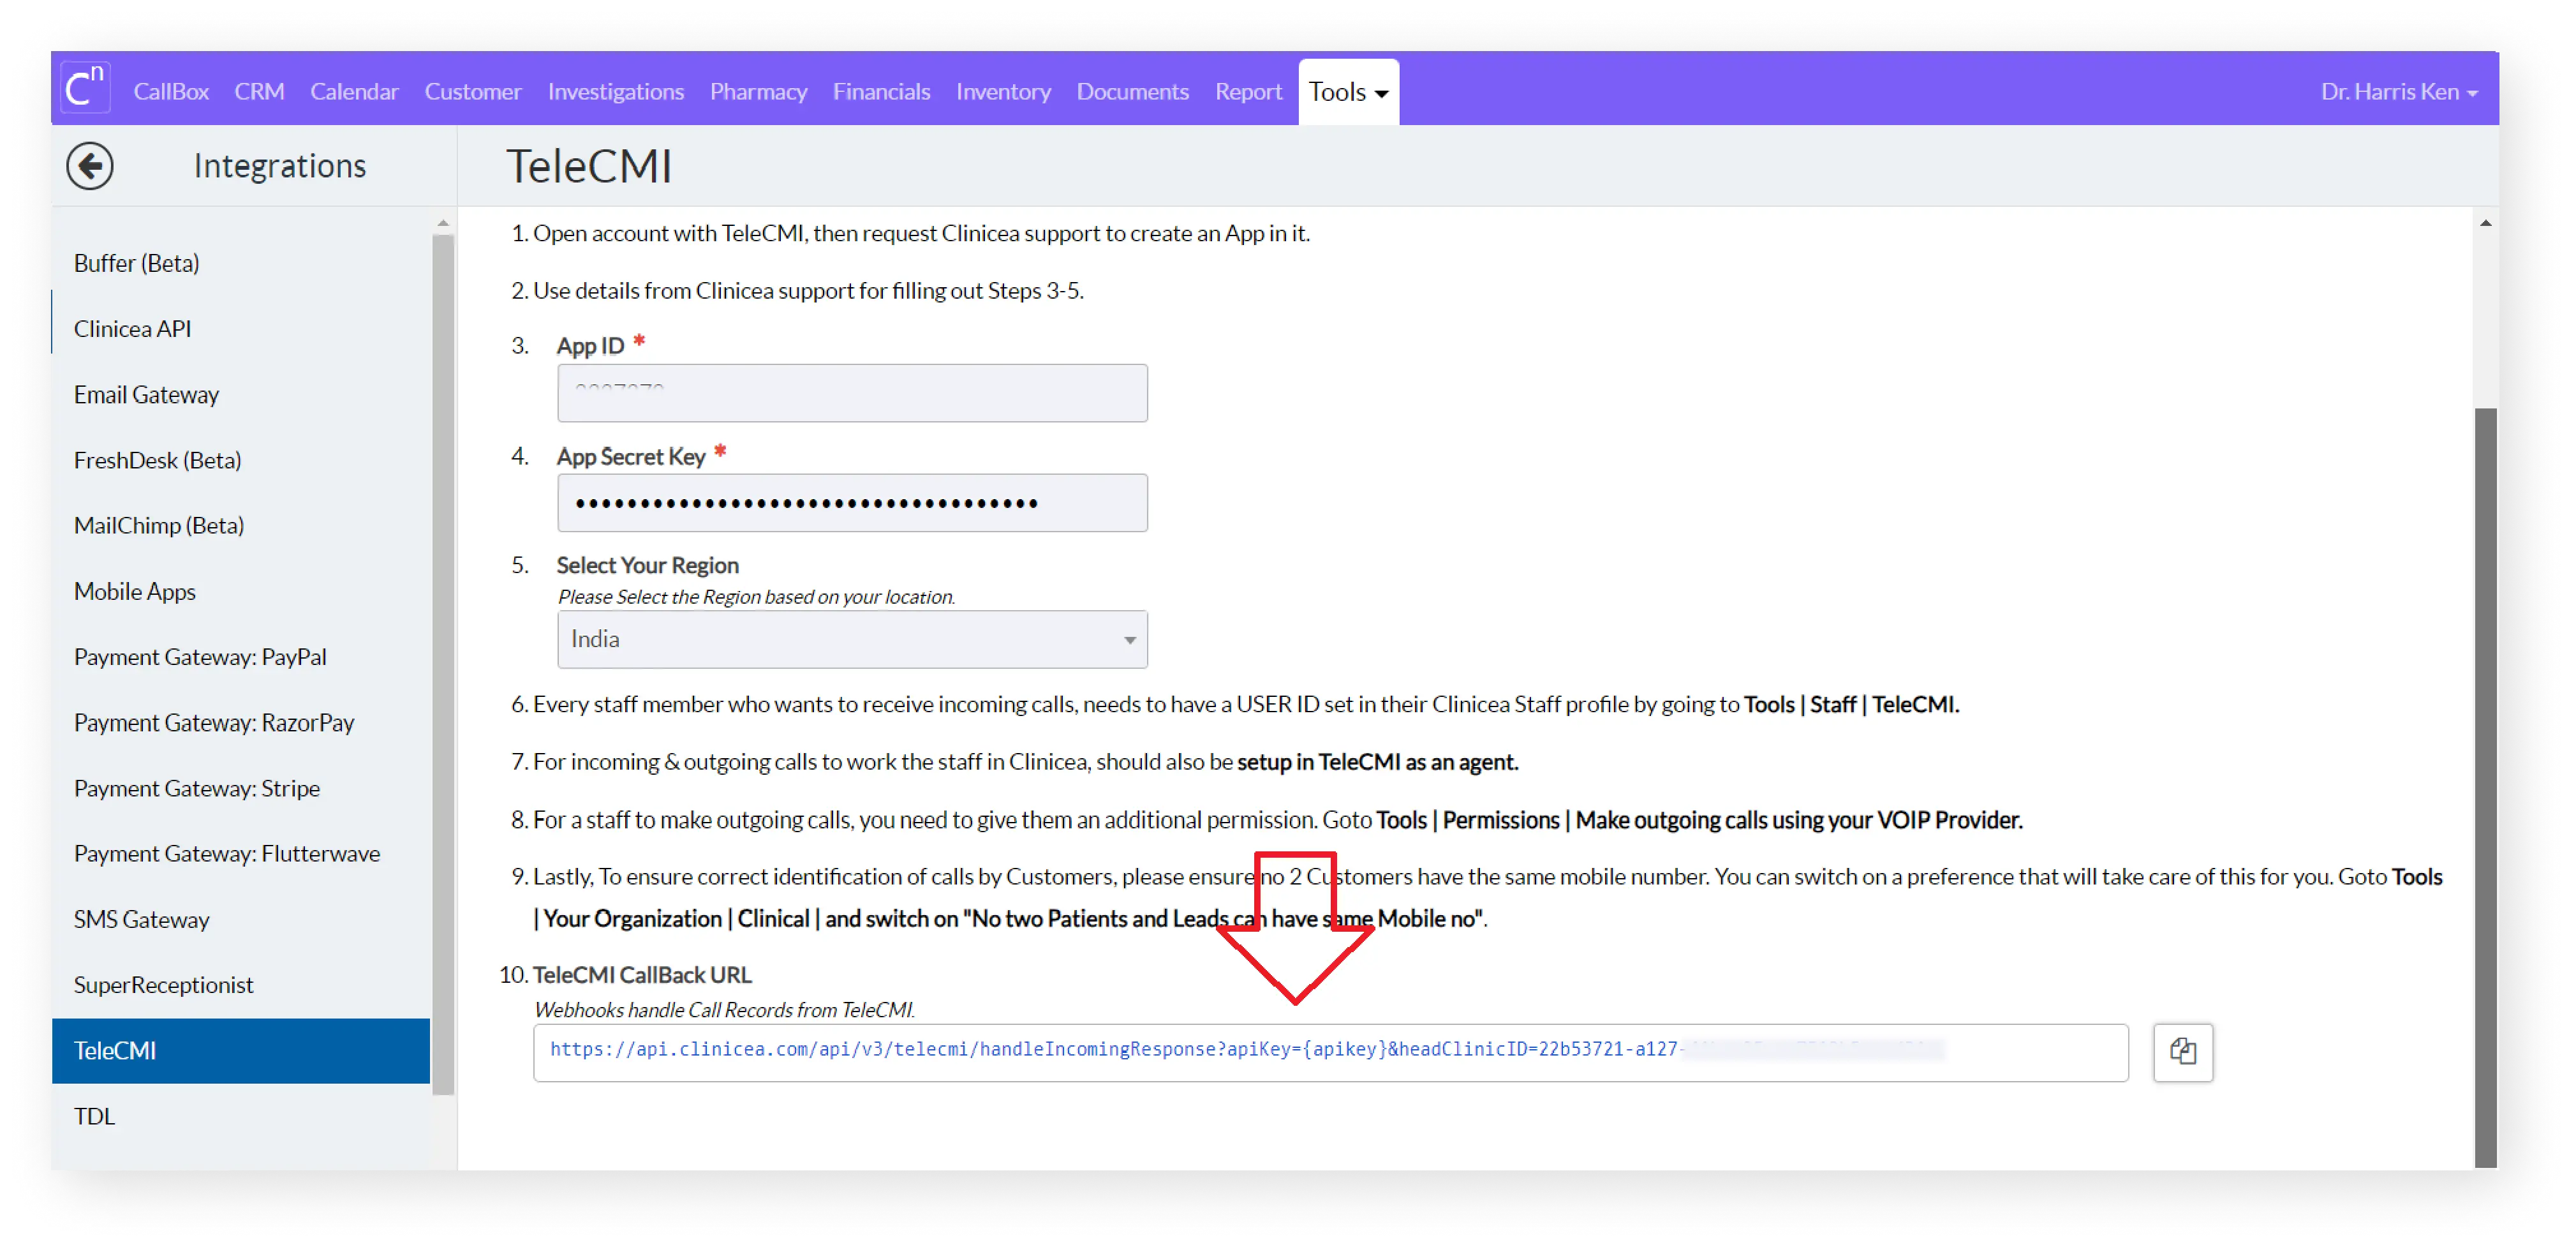Click the App ID input field
Image resolution: width=2576 pixels, height=1247 pixels.
852,393
